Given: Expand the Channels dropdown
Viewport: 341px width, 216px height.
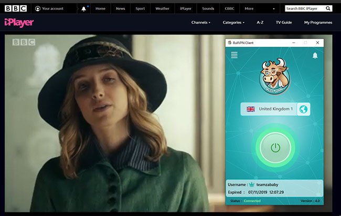Looking at the screenshot, I should point(201,23).
